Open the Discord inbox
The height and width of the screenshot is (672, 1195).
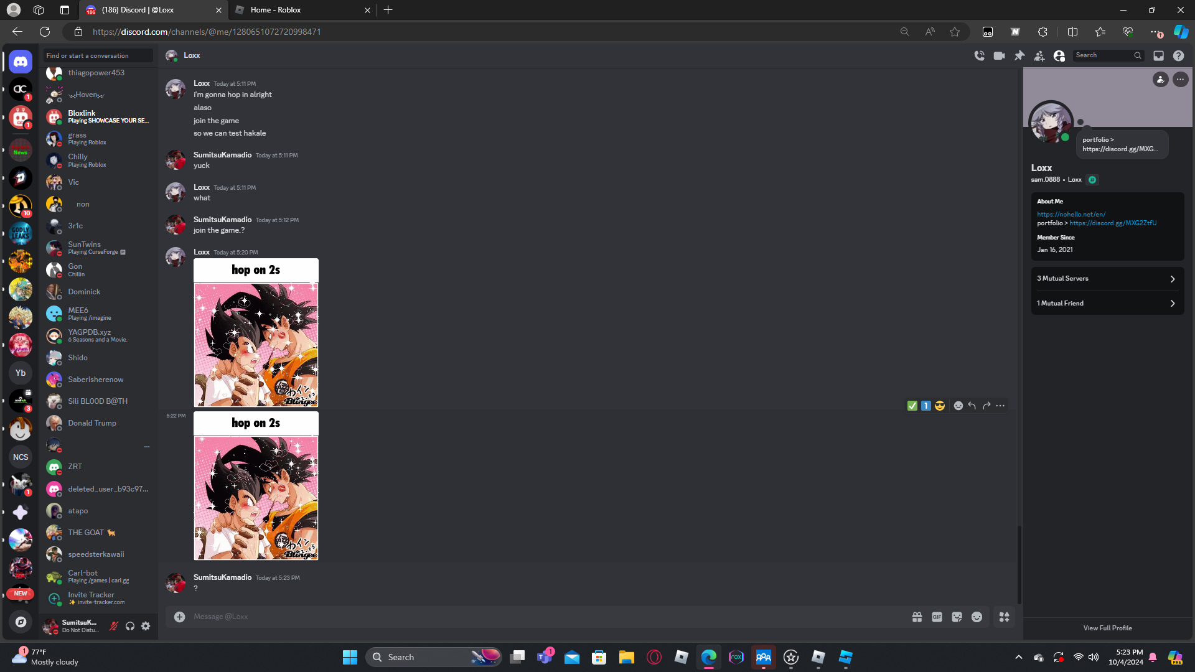(x=1158, y=55)
